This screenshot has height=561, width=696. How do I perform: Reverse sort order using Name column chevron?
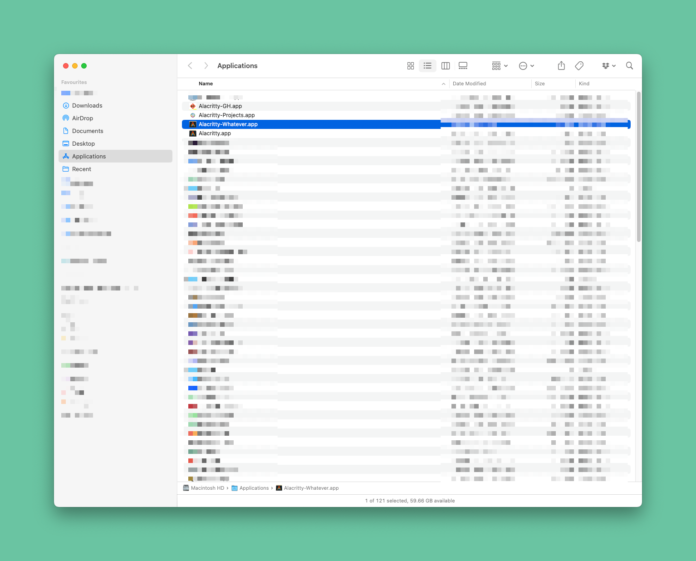click(x=443, y=84)
